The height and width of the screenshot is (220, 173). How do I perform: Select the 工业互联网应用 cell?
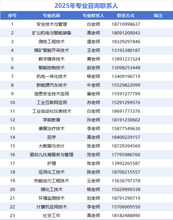point(52,103)
